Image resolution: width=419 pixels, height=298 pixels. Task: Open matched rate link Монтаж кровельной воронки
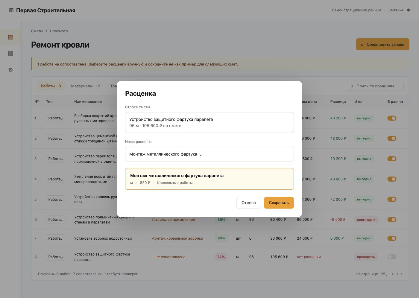(x=177, y=238)
